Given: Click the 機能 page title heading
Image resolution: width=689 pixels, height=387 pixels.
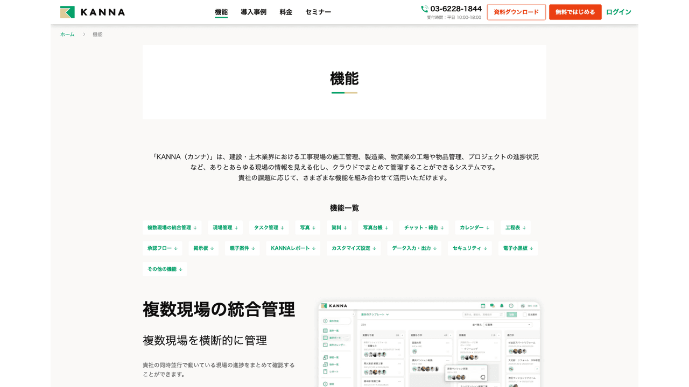Looking at the screenshot, I should tap(344, 78).
